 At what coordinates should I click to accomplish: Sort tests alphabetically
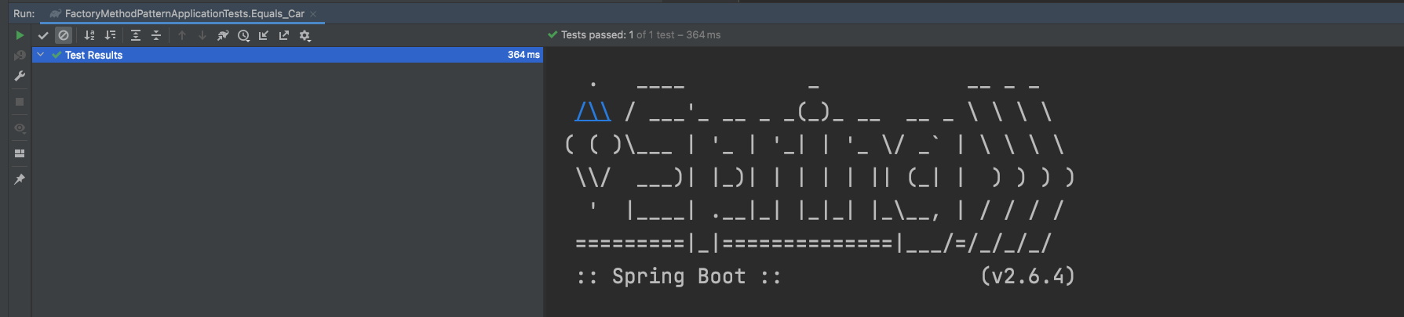[x=89, y=35]
